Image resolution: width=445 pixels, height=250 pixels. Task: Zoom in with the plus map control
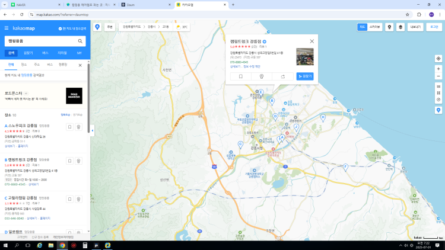coord(438,69)
